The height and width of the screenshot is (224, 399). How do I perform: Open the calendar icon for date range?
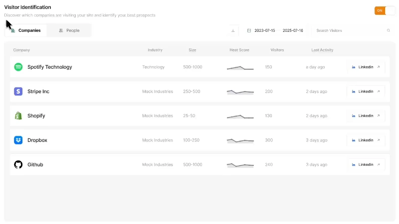pos(249,30)
